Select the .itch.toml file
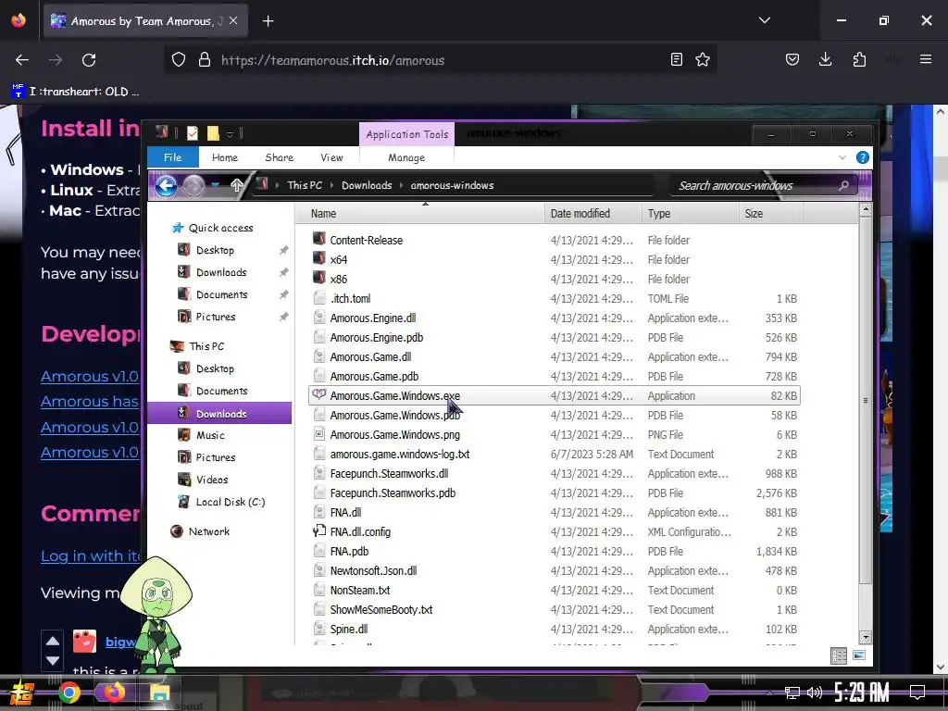Screen dimensions: 948x711 (x=351, y=299)
